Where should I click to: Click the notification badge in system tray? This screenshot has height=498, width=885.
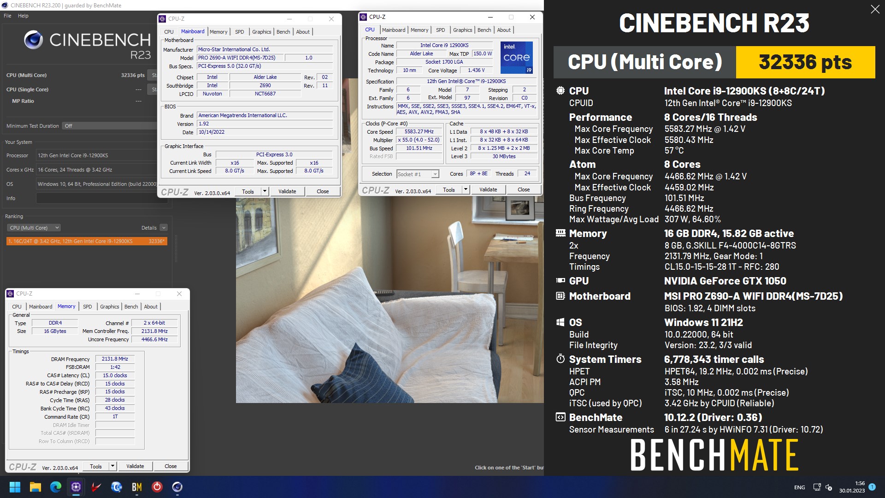[x=872, y=487]
